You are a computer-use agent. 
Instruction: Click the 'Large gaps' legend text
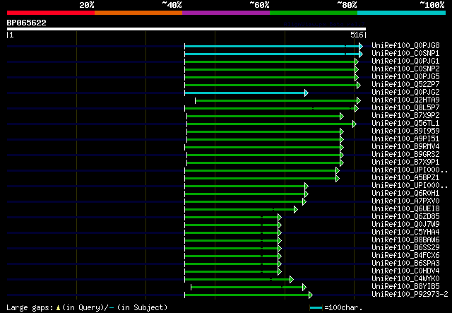[30, 307]
